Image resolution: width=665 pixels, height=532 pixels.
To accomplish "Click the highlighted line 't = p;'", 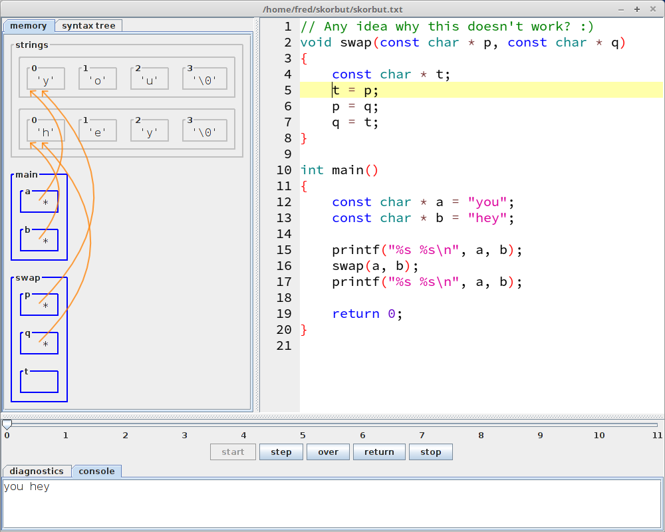I will pyautogui.click(x=355, y=90).
